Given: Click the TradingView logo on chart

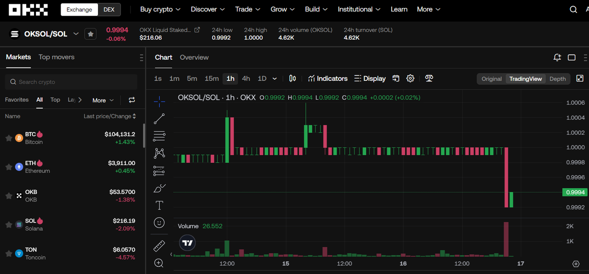Looking at the screenshot, I should [187, 243].
